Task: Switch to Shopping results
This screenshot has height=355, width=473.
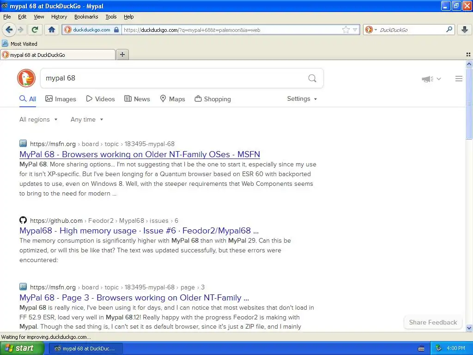Action: point(212,99)
